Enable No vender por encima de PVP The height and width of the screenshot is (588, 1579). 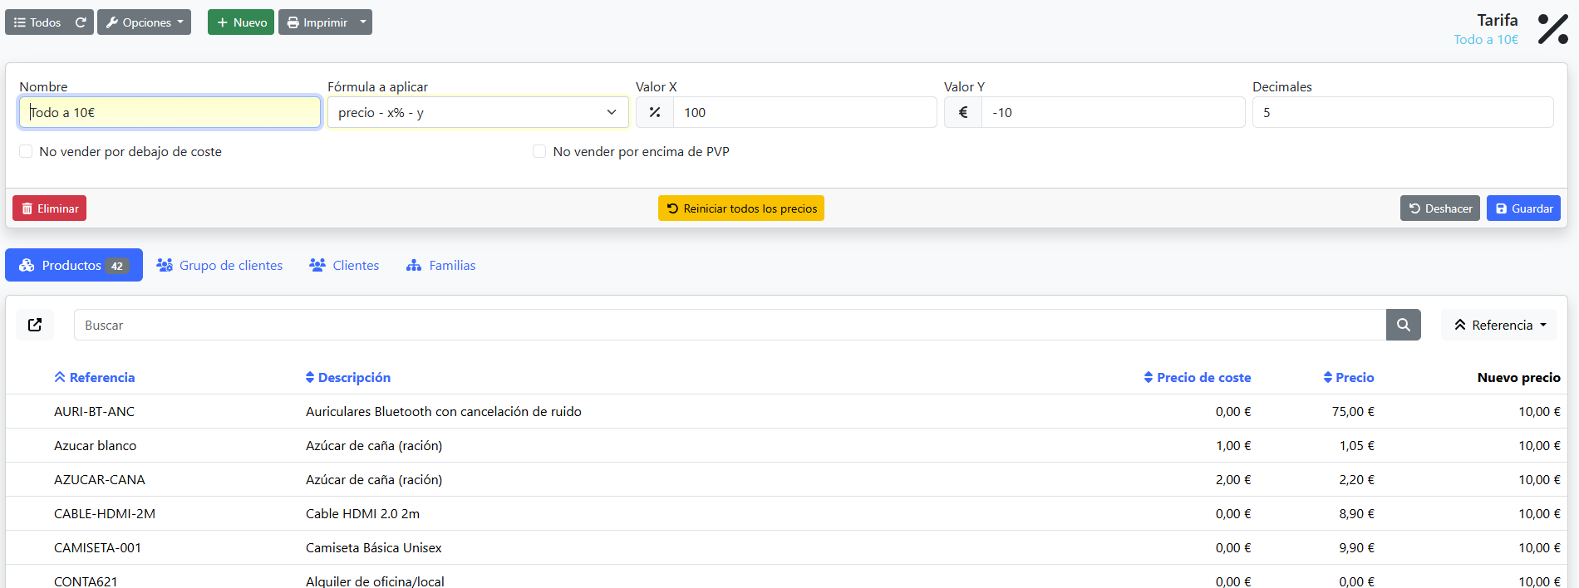coord(539,151)
